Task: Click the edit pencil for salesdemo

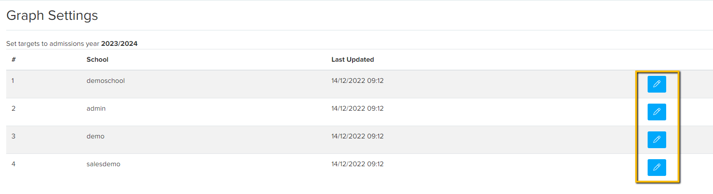Action: click(x=656, y=167)
